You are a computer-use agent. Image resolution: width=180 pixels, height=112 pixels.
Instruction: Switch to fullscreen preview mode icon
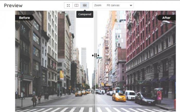[68, 5]
